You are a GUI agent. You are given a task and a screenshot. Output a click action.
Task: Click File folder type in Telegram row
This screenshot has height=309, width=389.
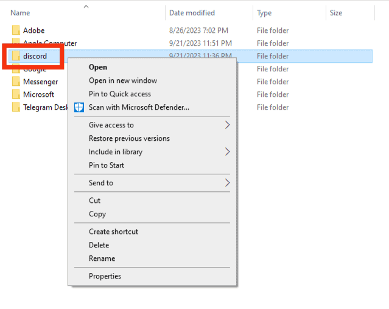(x=273, y=107)
